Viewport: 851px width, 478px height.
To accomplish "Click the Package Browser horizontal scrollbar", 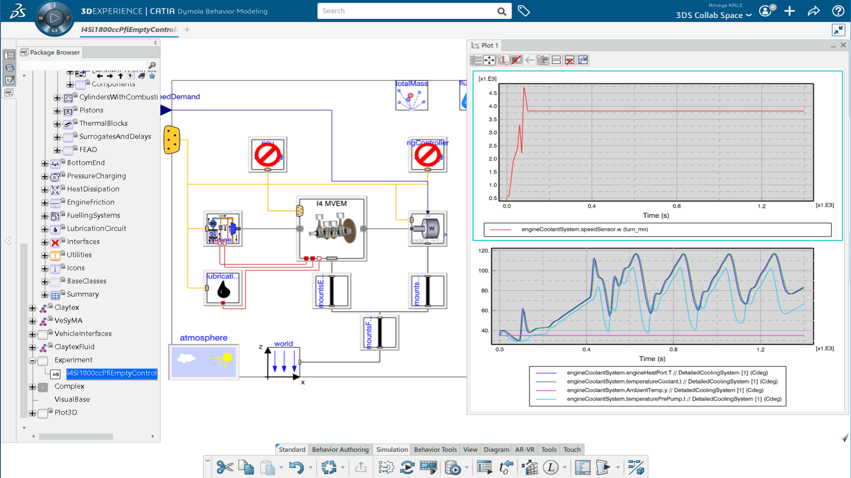I will (x=76, y=437).
